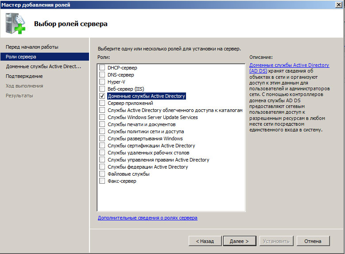
Task: Click the < Назад button
Action: pos(205,241)
